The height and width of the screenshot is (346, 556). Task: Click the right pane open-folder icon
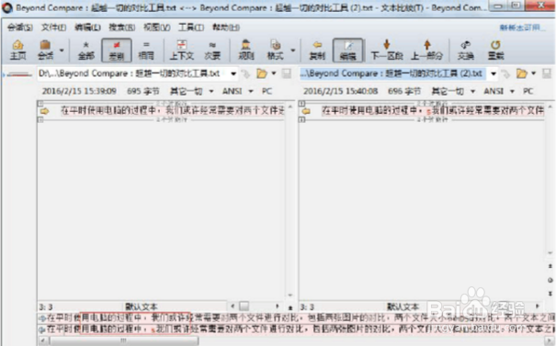(522, 73)
